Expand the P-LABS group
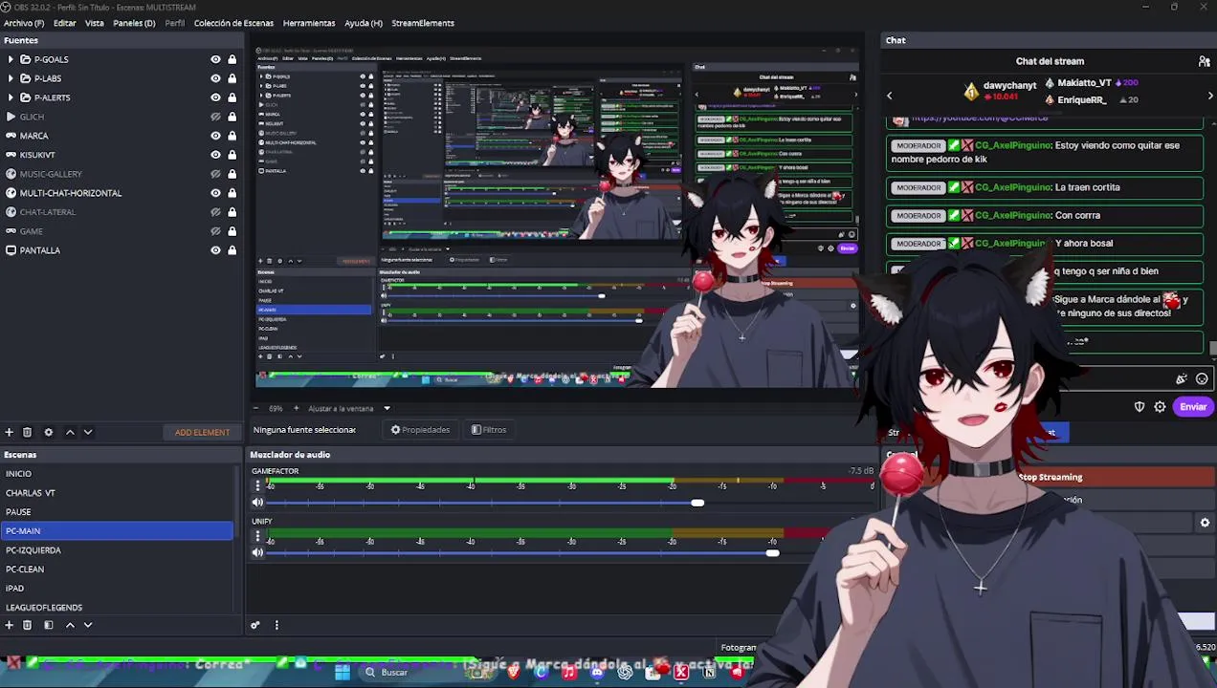Image resolution: width=1217 pixels, height=688 pixels. (11, 78)
